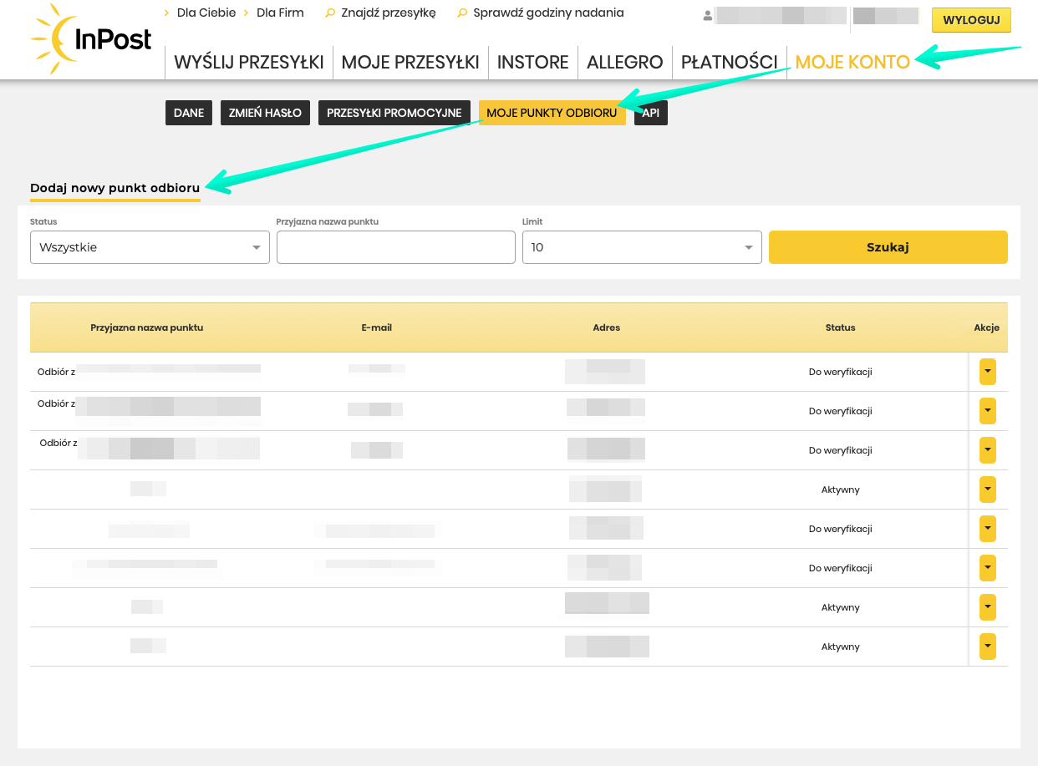This screenshot has height=766, width=1038.
Task: Open the MOJE KONTO section
Action: point(852,62)
